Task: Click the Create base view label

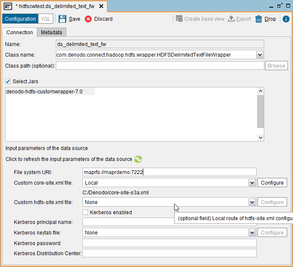Action: (x=205, y=19)
